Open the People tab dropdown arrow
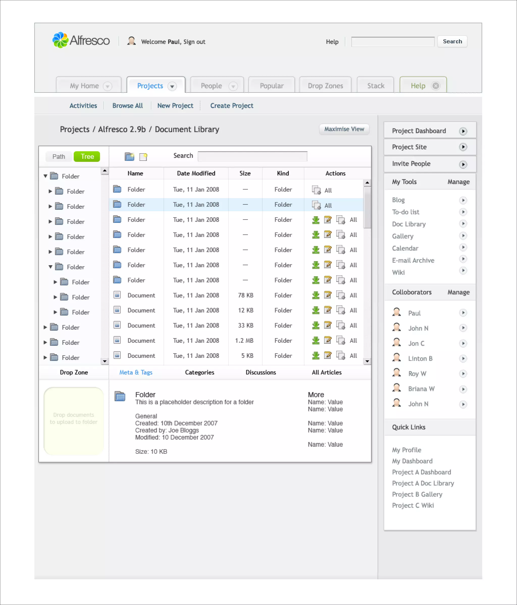Screen dimensions: 517x605 coord(233,86)
